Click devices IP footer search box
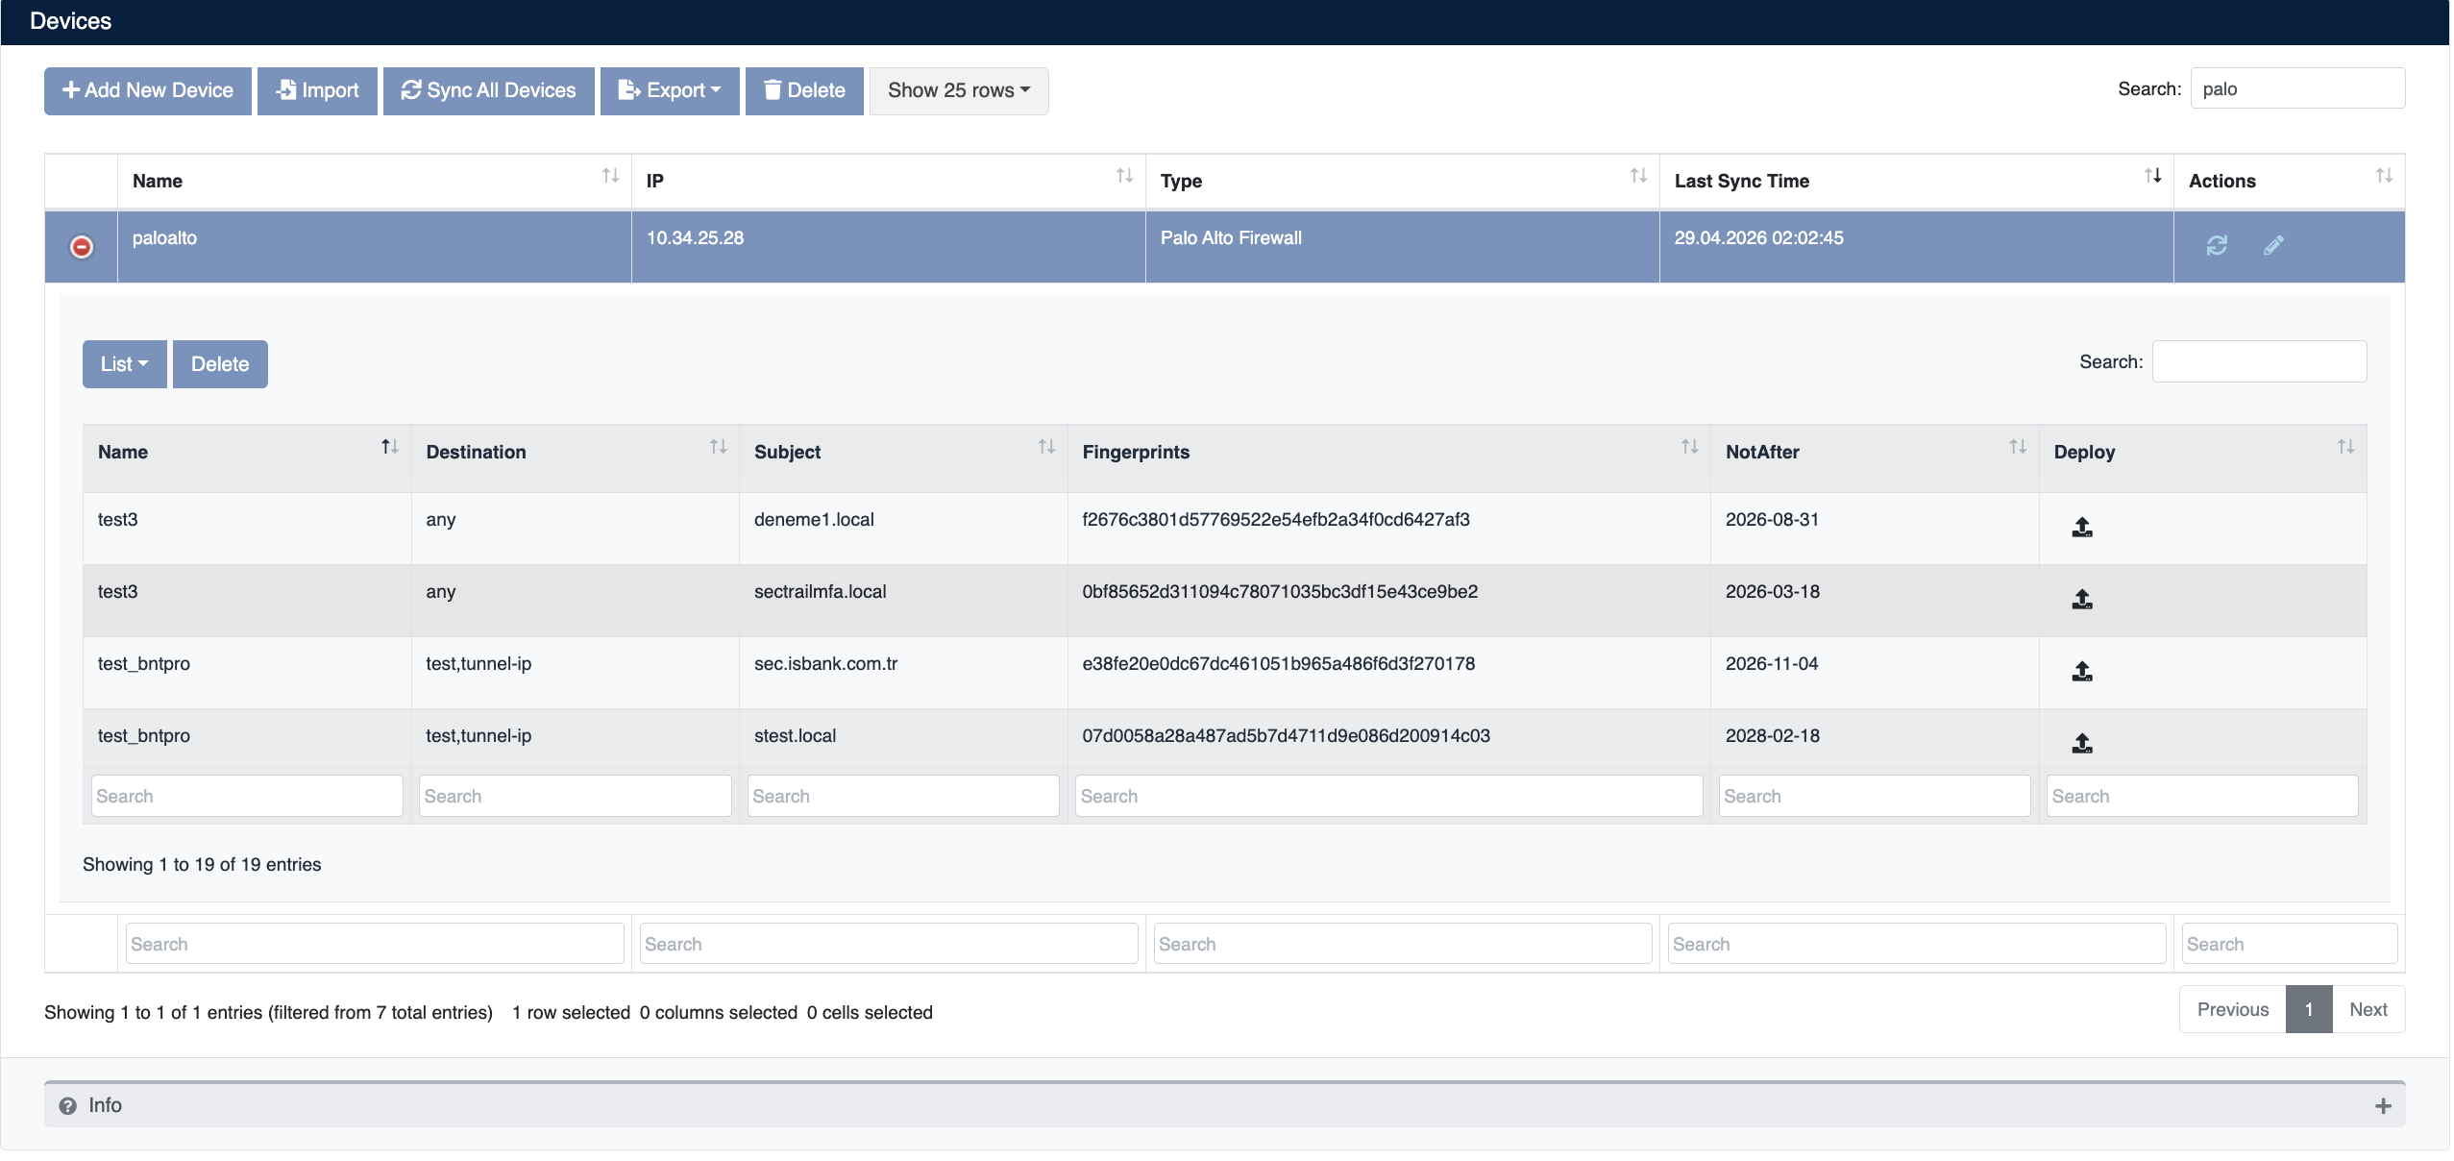Image resolution: width=2454 pixels, height=1161 pixels. 889,944
